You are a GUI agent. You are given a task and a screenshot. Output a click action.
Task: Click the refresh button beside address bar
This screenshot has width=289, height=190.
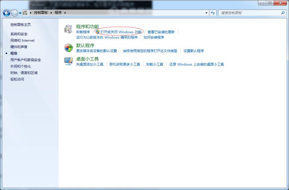(x=213, y=13)
